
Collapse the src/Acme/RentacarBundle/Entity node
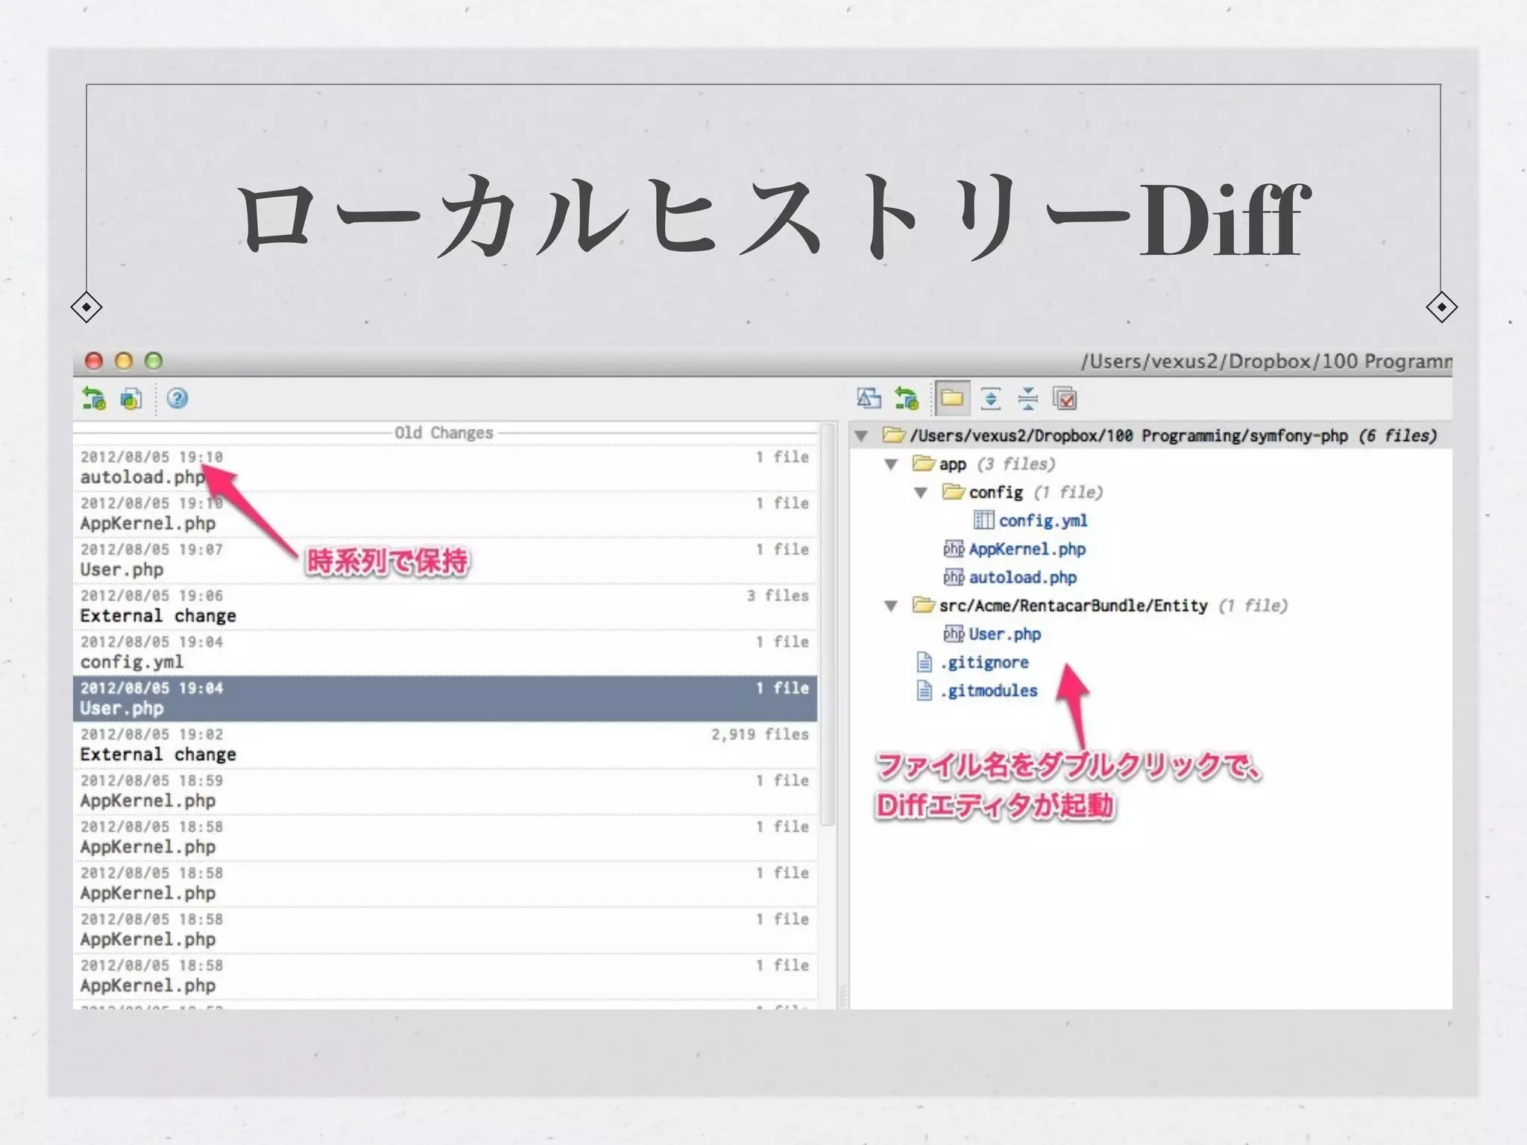[x=891, y=606]
